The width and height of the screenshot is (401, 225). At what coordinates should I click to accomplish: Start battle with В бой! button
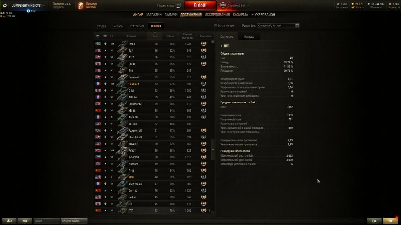coord(200,5)
